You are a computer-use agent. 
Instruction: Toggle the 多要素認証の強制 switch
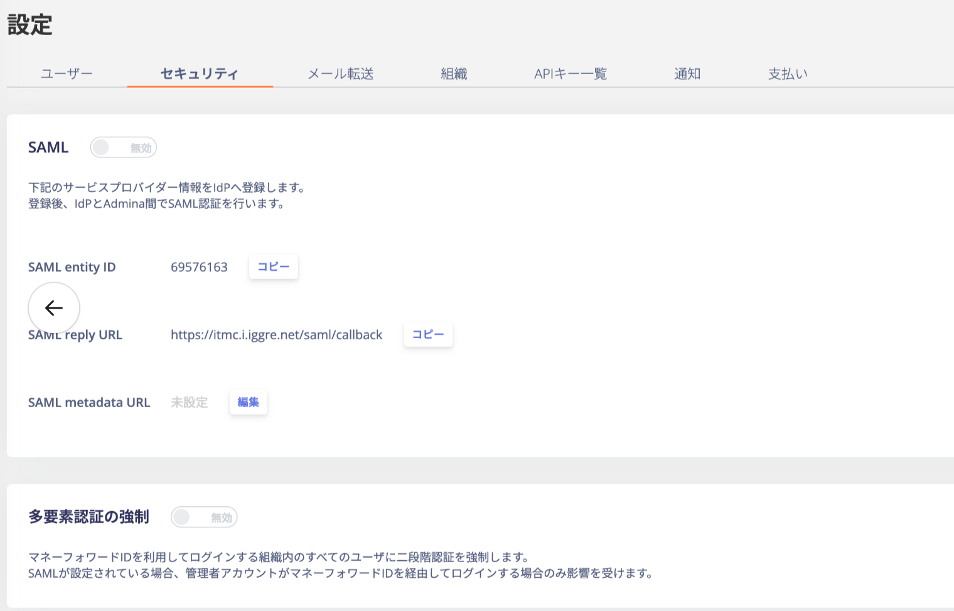(x=204, y=517)
